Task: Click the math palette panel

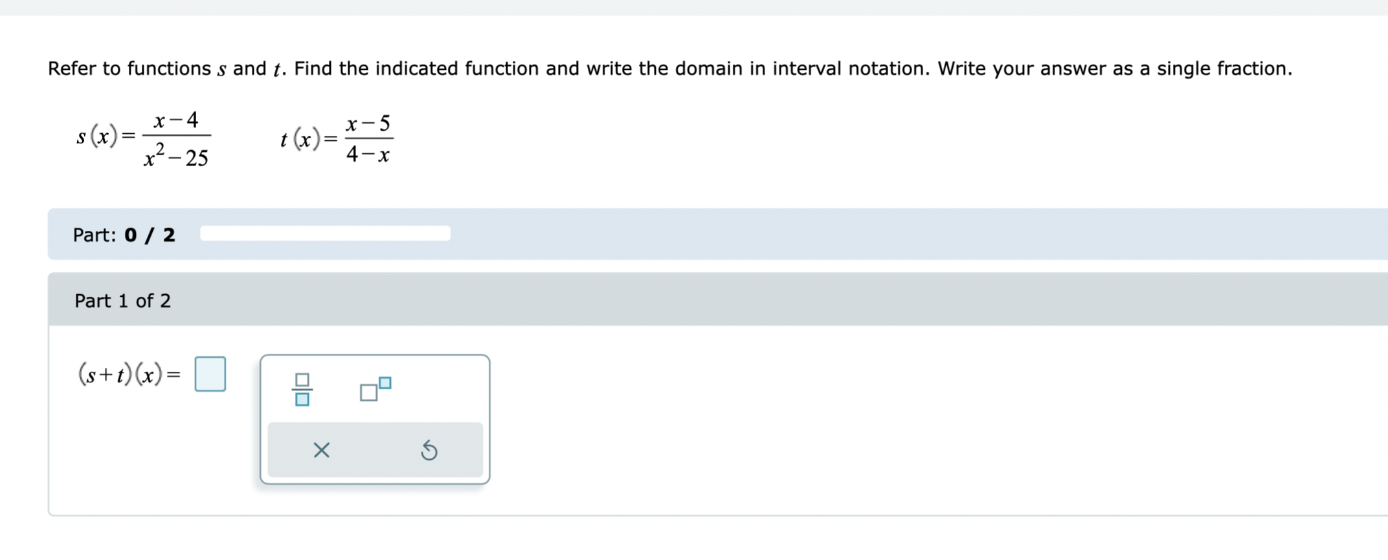Action: point(374,417)
